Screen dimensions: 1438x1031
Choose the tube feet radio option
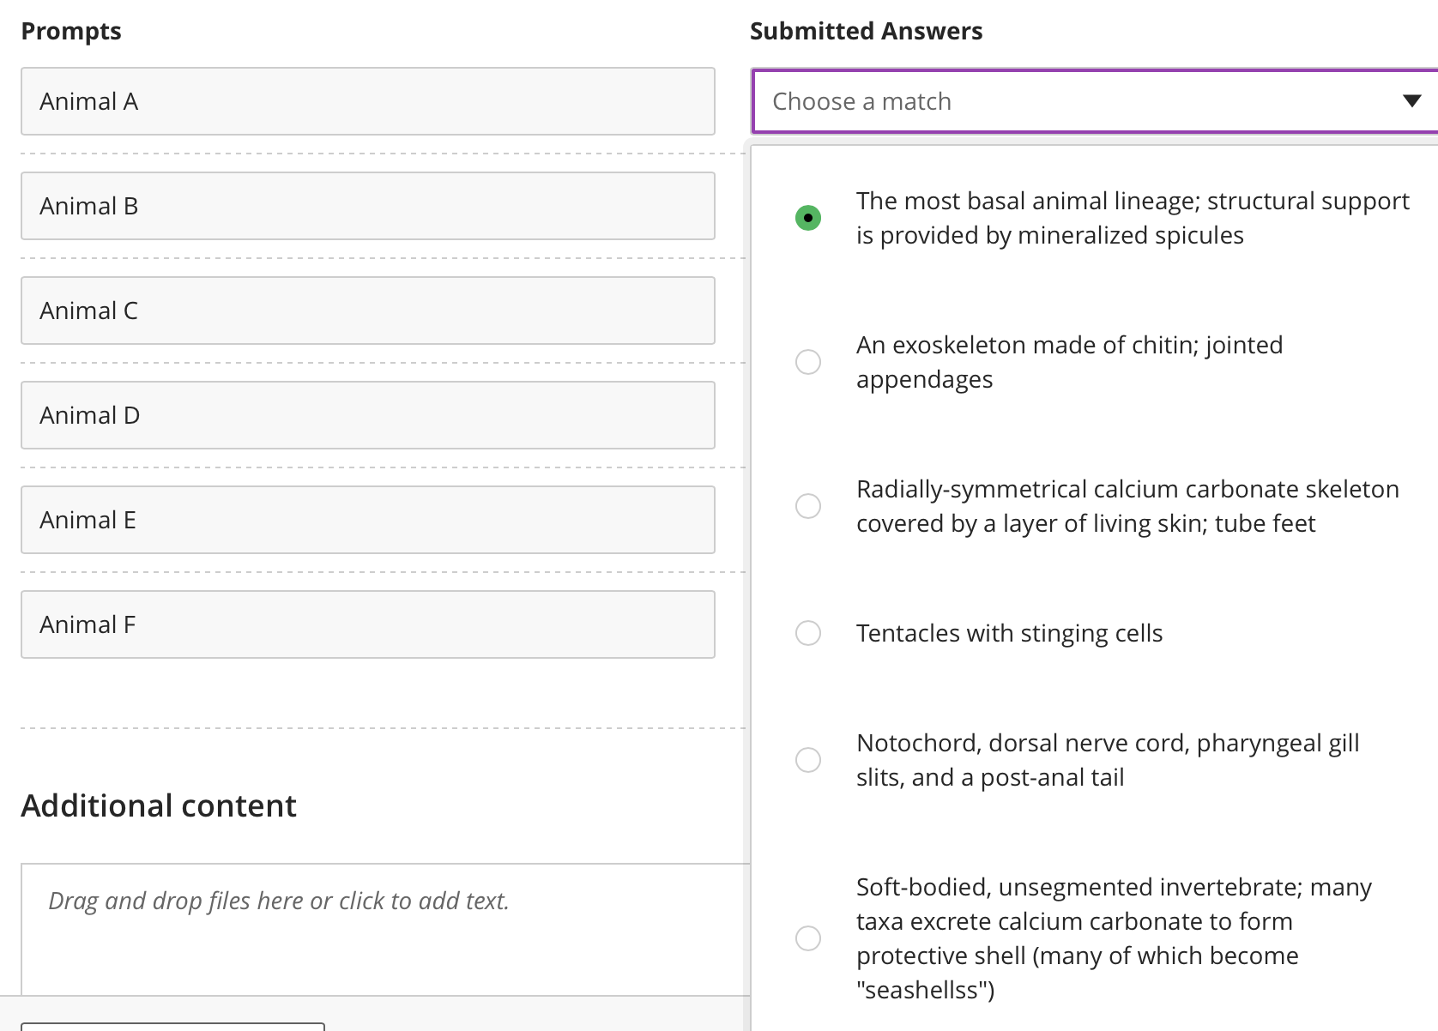(x=808, y=506)
